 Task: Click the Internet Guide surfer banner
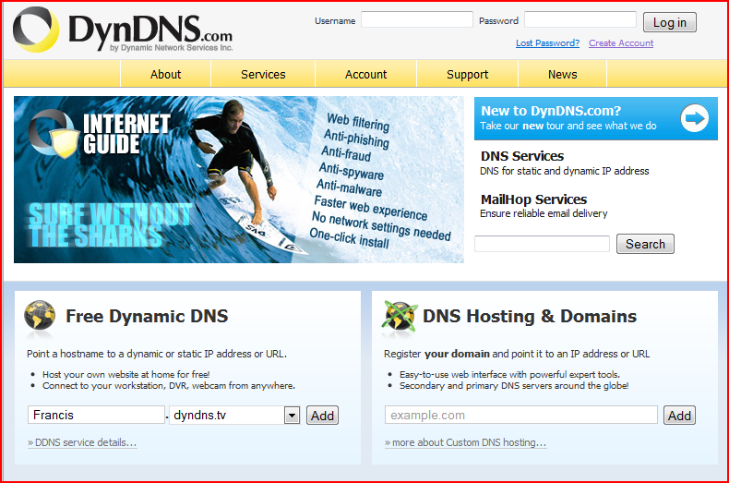[x=238, y=179]
